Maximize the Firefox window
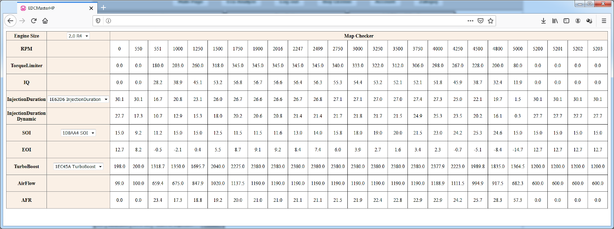Screen dimensions: 614x229 click(x=590, y=4)
